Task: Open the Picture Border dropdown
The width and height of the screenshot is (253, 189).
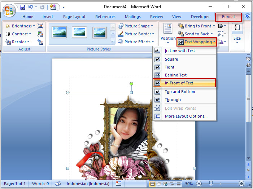Action: pyautogui.click(x=136, y=34)
